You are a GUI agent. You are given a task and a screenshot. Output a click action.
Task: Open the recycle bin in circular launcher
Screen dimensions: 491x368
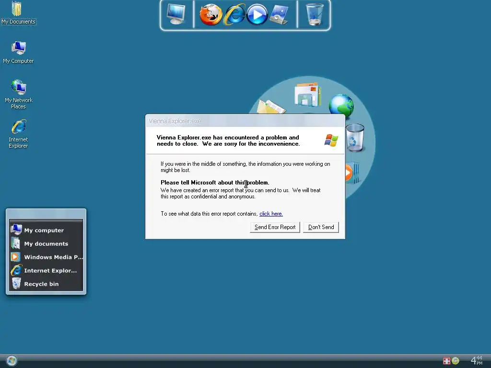355,138
